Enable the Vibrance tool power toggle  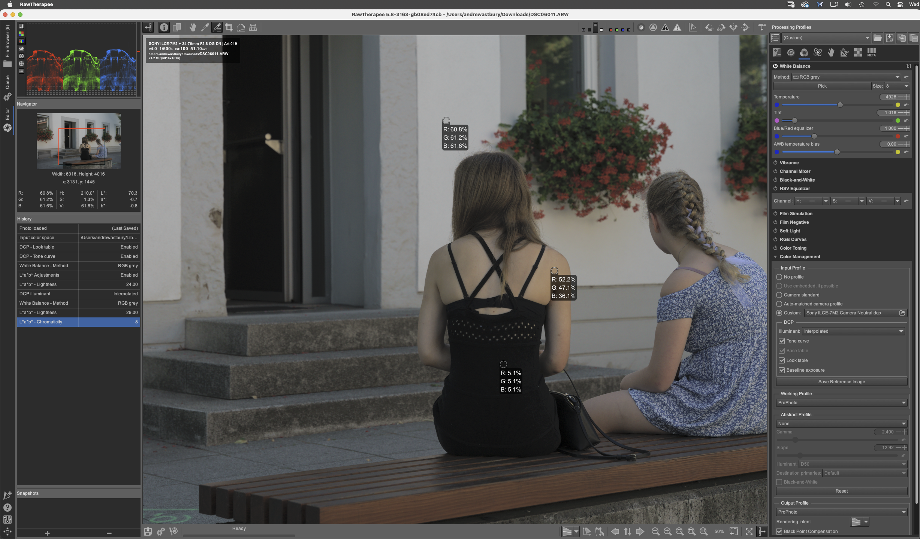pos(775,163)
